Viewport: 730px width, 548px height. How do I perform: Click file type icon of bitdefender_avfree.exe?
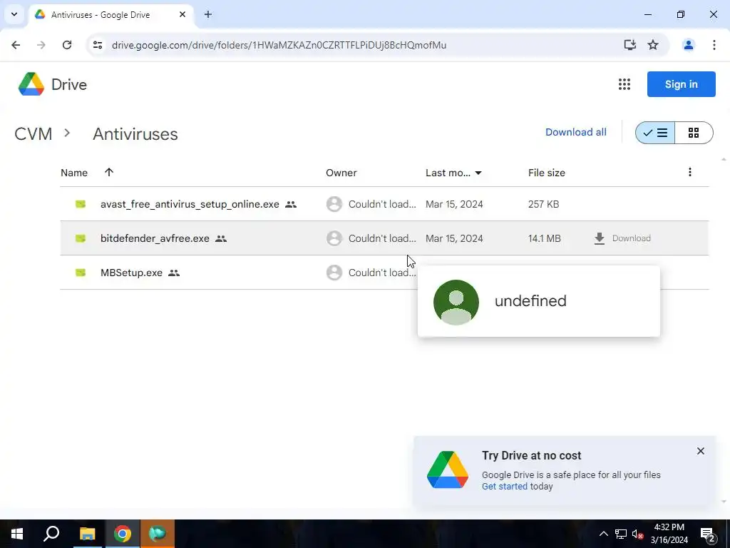(x=81, y=238)
